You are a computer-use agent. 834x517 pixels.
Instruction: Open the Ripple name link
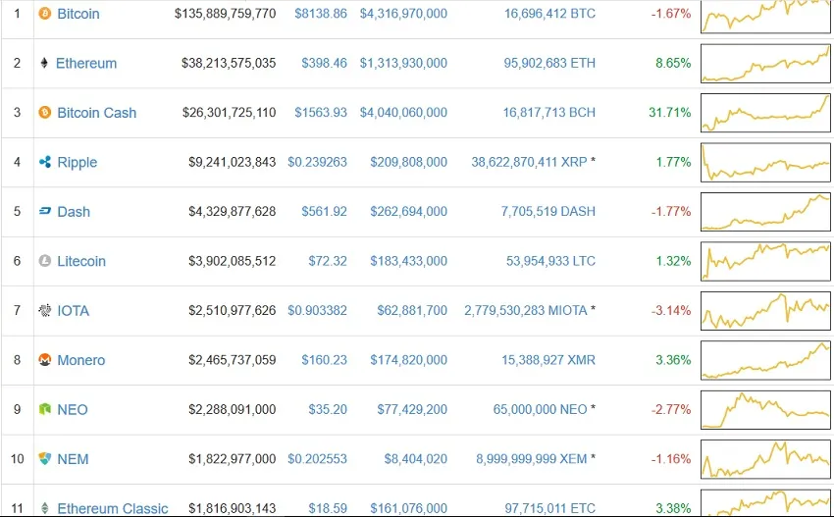point(78,162)
